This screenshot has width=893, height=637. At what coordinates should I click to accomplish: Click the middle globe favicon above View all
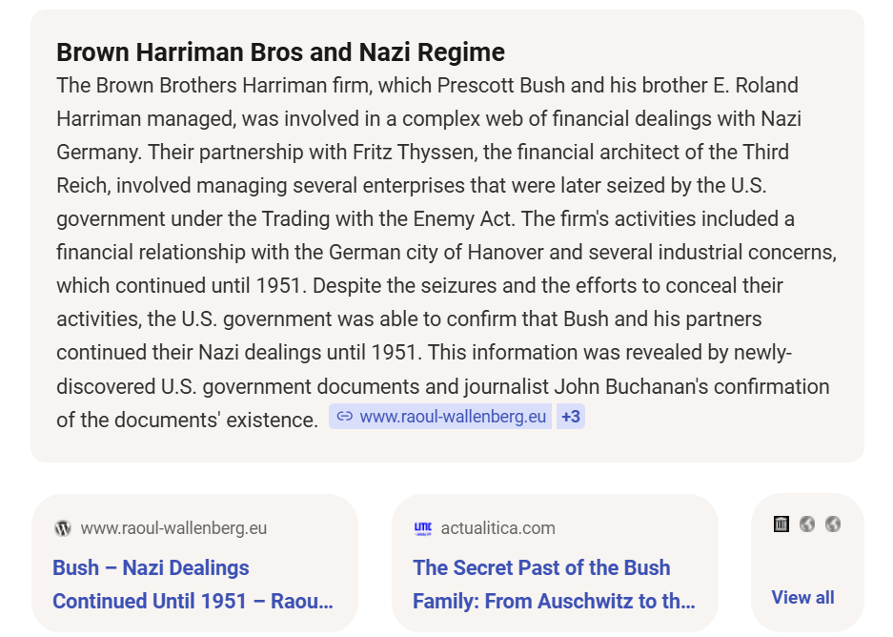[807, 524]
